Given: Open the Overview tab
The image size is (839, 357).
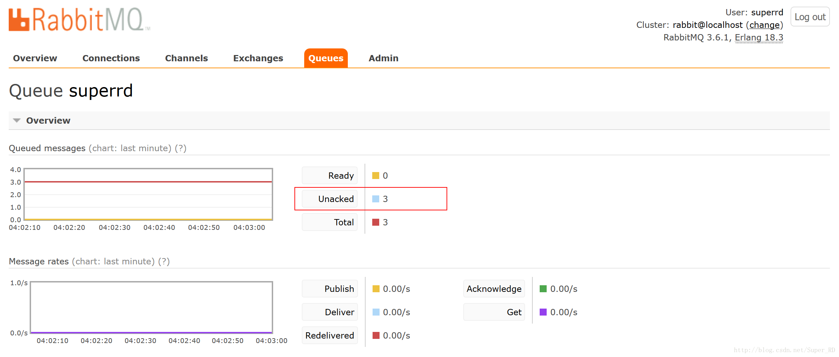Looking at the screenshot, I should pos(35,58).
